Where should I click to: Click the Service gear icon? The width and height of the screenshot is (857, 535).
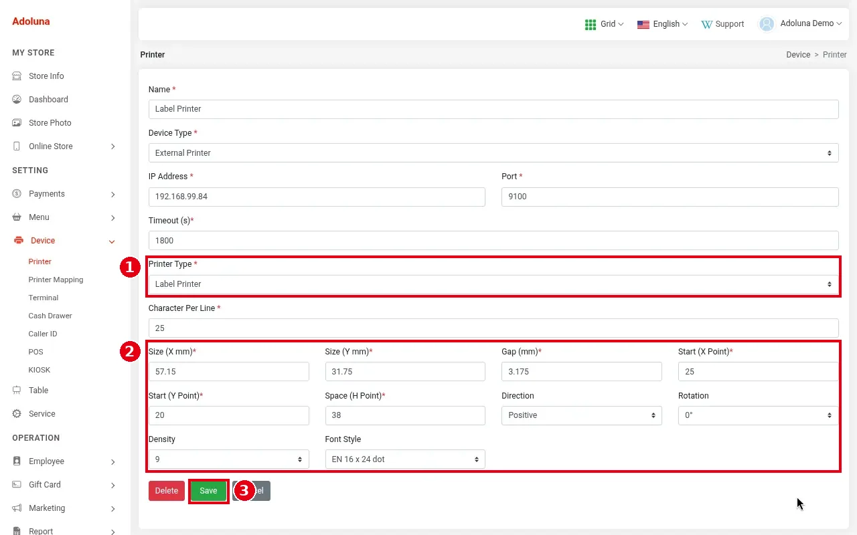[x=17, y=414]
